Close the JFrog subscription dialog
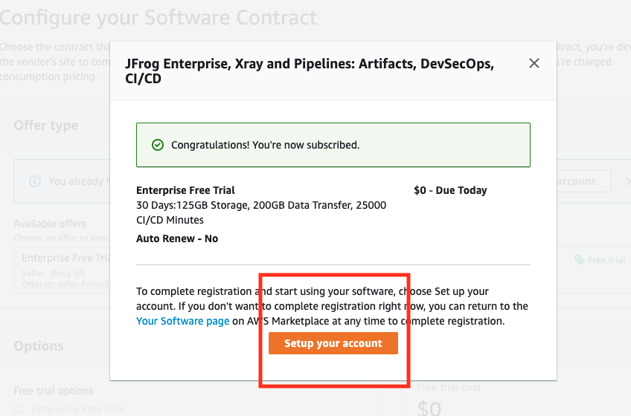 point(534,64)
